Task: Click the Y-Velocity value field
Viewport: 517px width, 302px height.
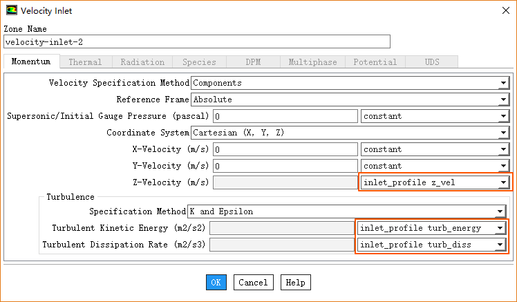Action: [x=285, y=166]
